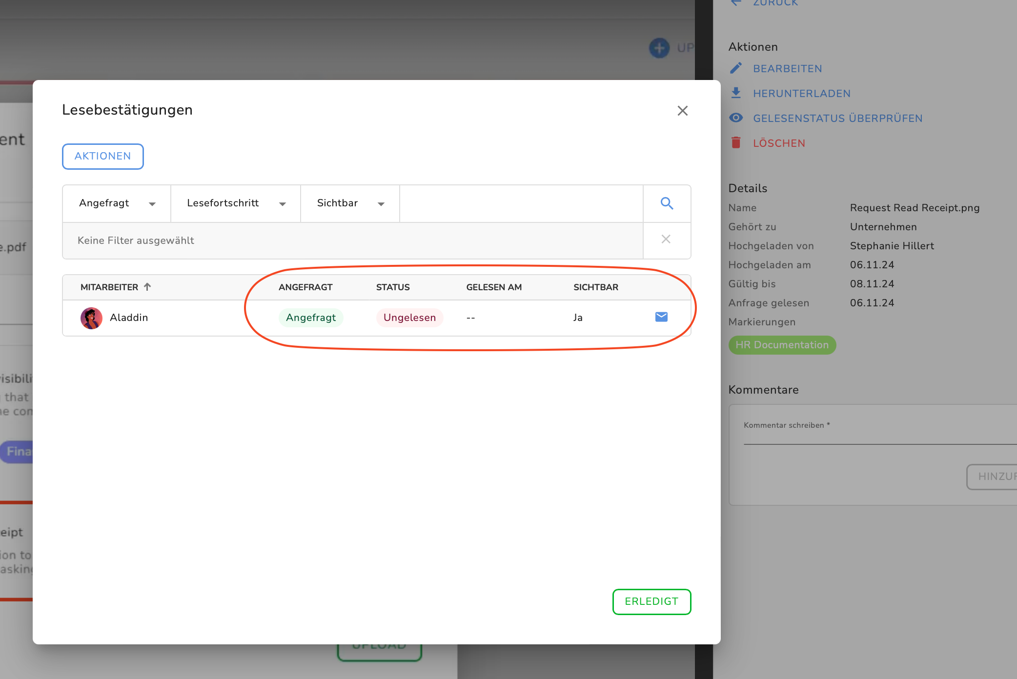Click the pencil icon next to Bearbeiten

point(736,68)
